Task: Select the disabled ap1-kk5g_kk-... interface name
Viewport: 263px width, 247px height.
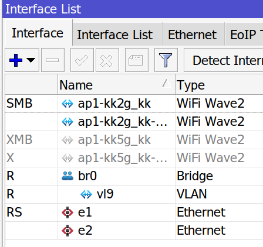Action: (x=123, y=158)
